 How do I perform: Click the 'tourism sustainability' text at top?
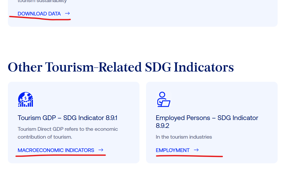42,1
